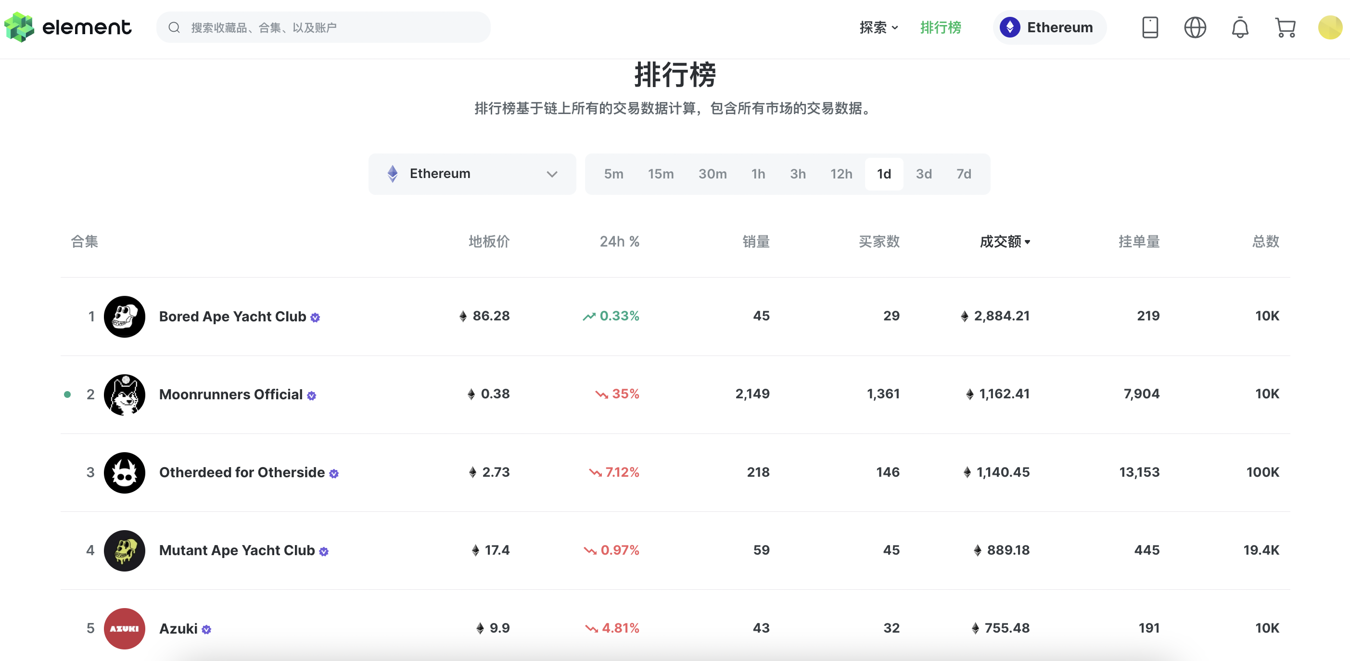Open the notifications bell
The image size is (1350, 661).
pyautogui.click(x=1240, y=27)
